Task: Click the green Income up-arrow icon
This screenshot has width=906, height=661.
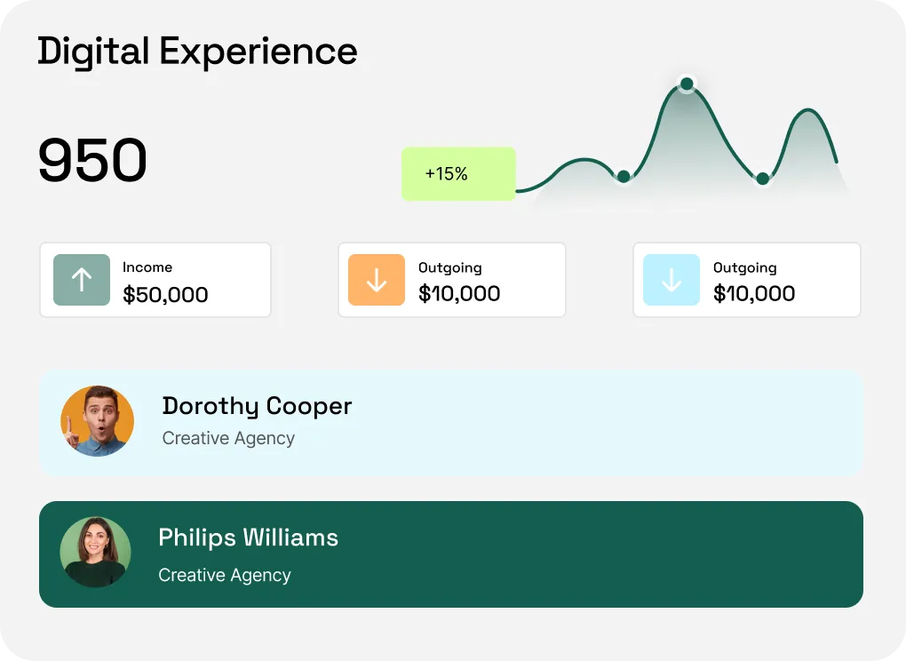Action: pos(80,279)
